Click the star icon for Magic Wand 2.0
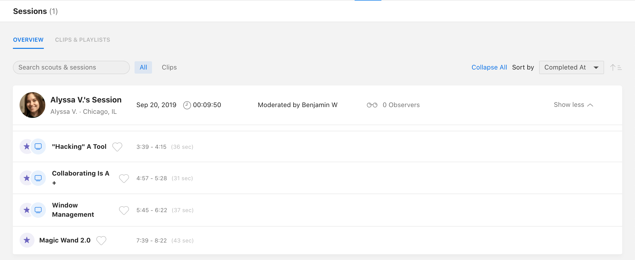Screen dimensions: 635x260 click(x=27, y=240)
